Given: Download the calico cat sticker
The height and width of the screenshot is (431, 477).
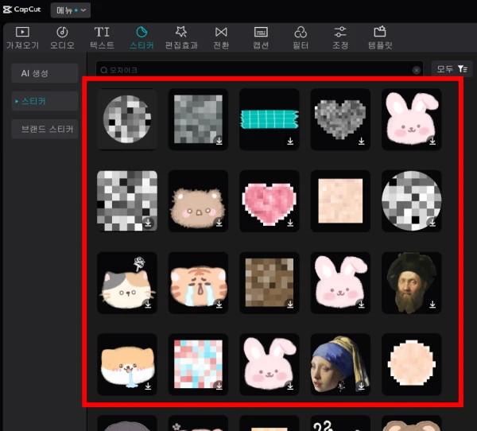Looking at the screenshot, I should click(x=148, y=305).
